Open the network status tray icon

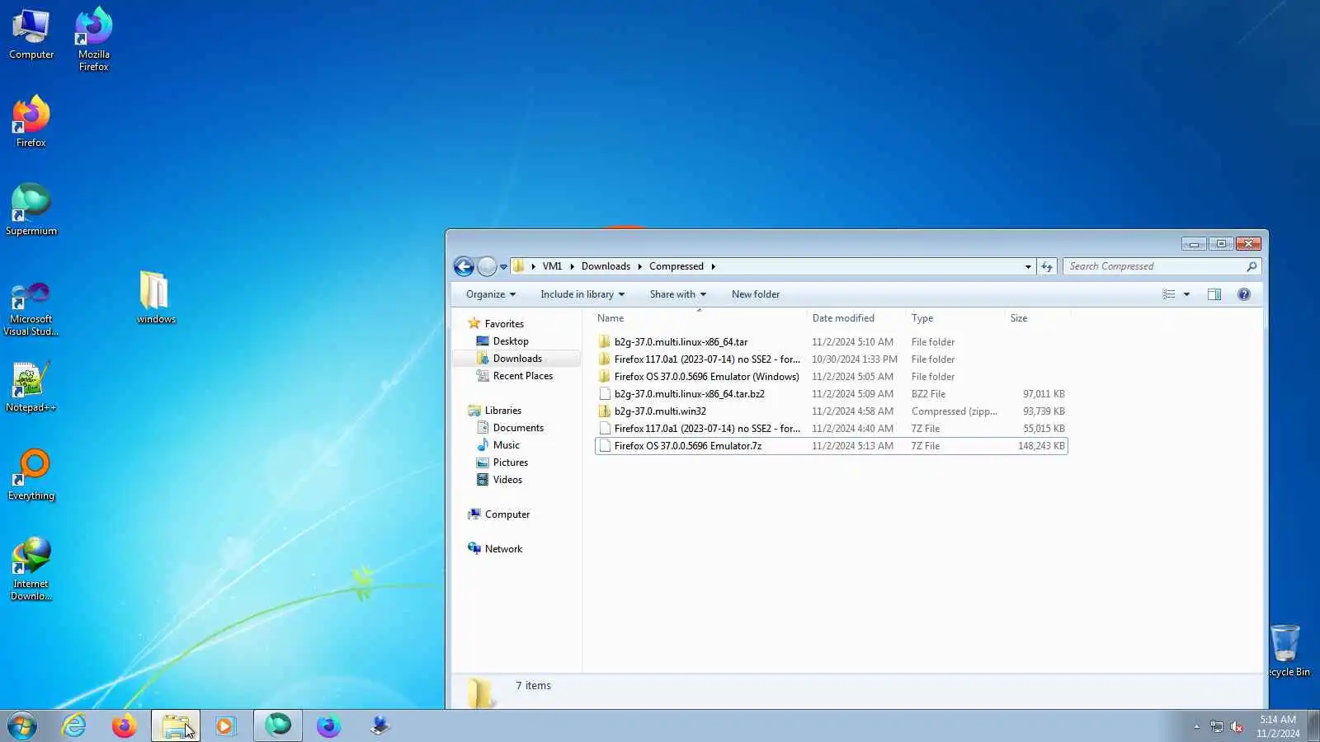point(1216,726)
